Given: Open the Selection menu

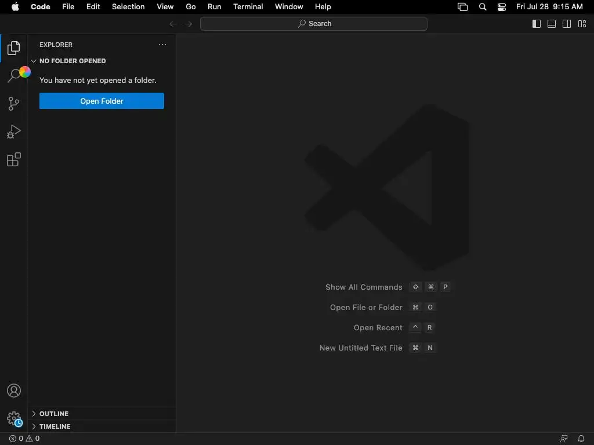Looking at the screenshot, I should [x=128, y=7].
